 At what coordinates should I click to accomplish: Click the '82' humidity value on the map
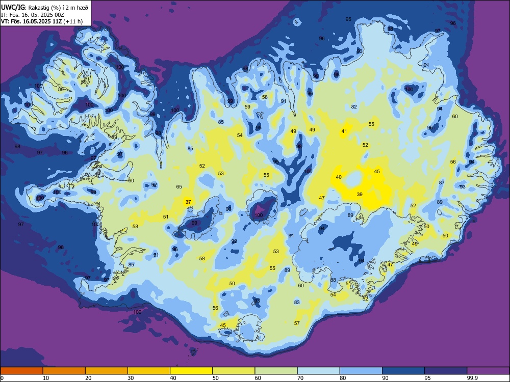point(354,106)
